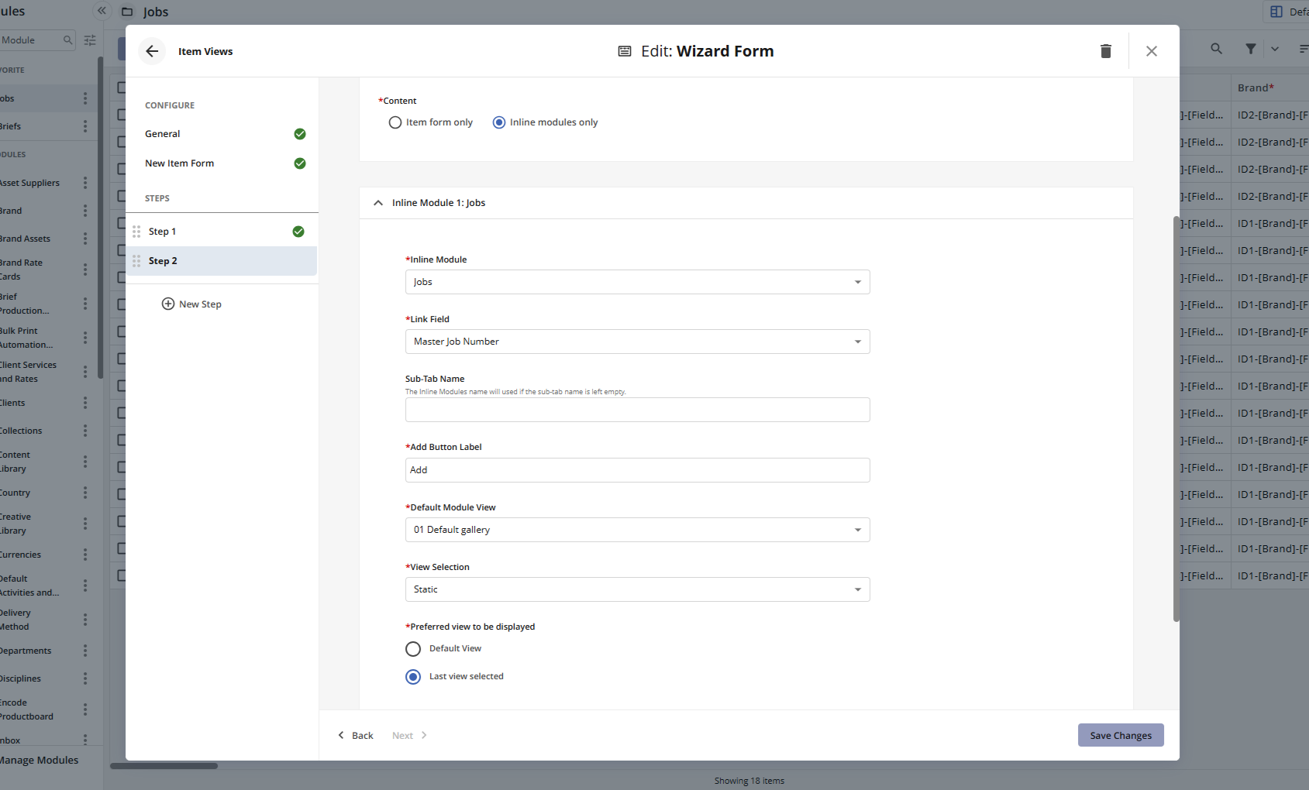1309x790 pixels.
Task: Open the search magnifier in Jobs toolbar
Action: 1217,49
